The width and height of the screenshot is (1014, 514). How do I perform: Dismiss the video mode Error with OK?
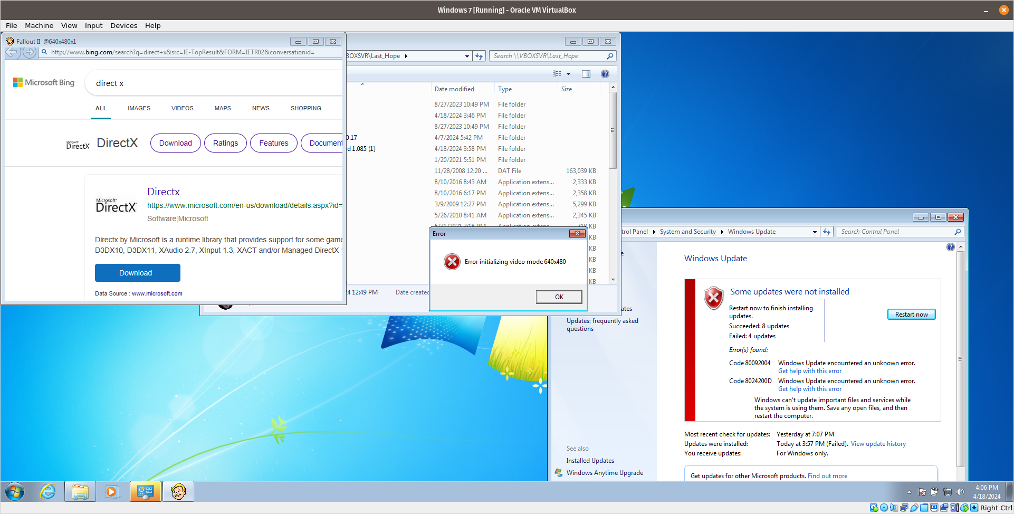pos(559,297)
